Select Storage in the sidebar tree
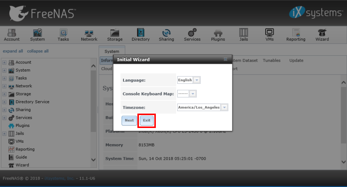This screenshot has width=347, height=187. pos(23,94)
